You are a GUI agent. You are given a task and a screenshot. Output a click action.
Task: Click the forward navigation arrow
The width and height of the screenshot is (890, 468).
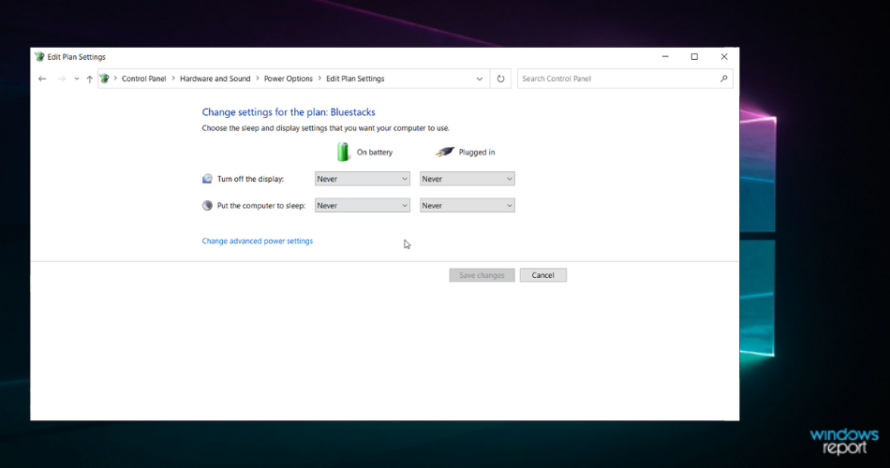[61, 79]
